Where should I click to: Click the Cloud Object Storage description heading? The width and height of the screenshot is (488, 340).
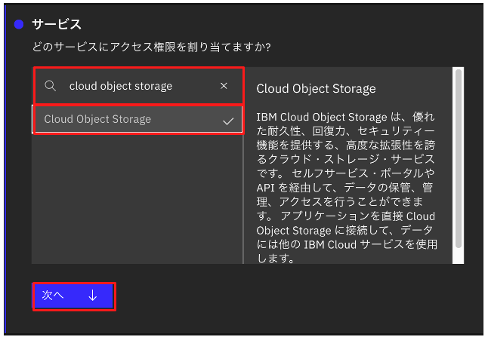(316, 89)
